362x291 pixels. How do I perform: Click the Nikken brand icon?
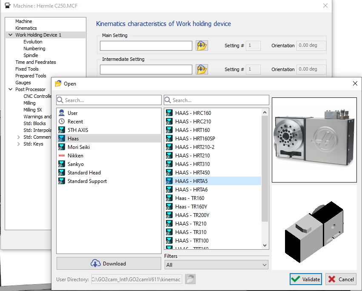[x=62, y=156]
